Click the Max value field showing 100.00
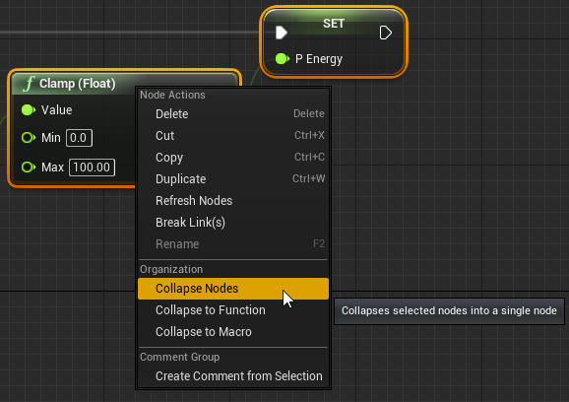The height and width of the screenshot is (402, 569). 92,167
